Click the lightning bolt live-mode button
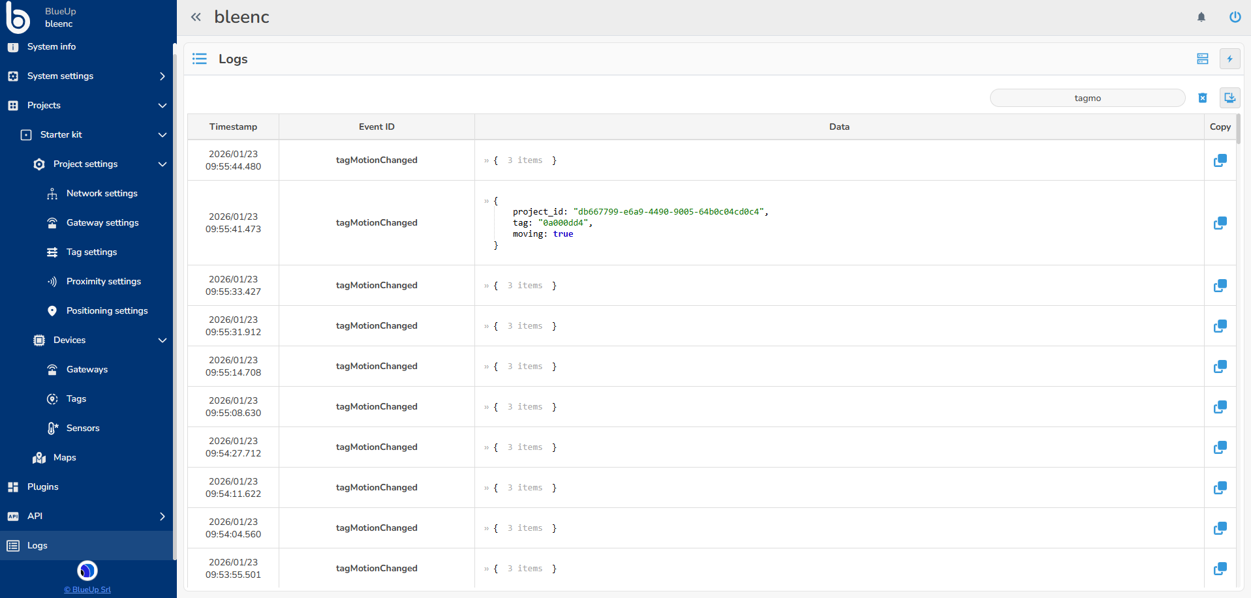This screenshot has width=1251, height=598. (1229, 59)
